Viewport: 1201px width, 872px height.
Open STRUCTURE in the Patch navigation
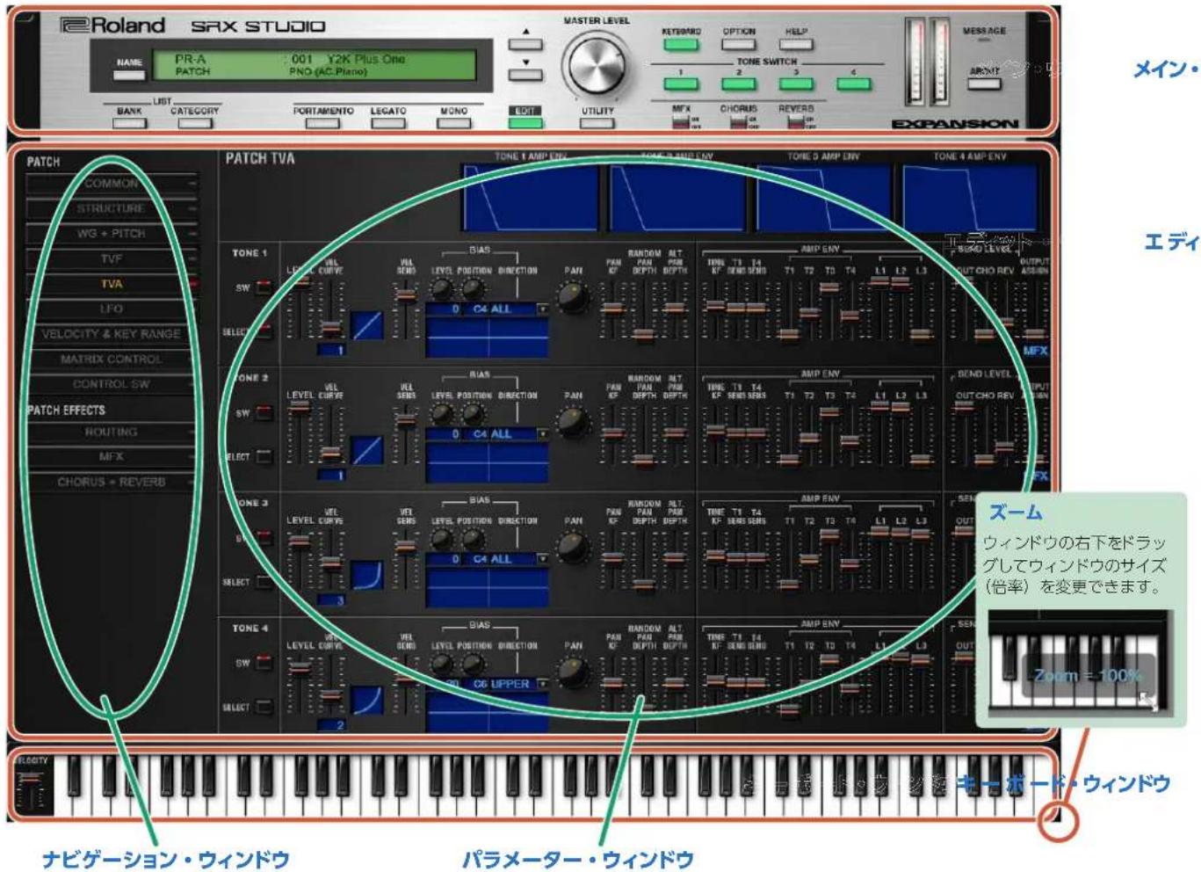(111, 208)
